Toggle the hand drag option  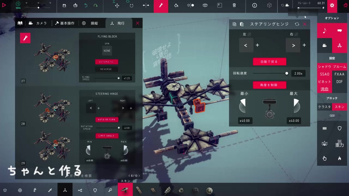pos(325,158)
